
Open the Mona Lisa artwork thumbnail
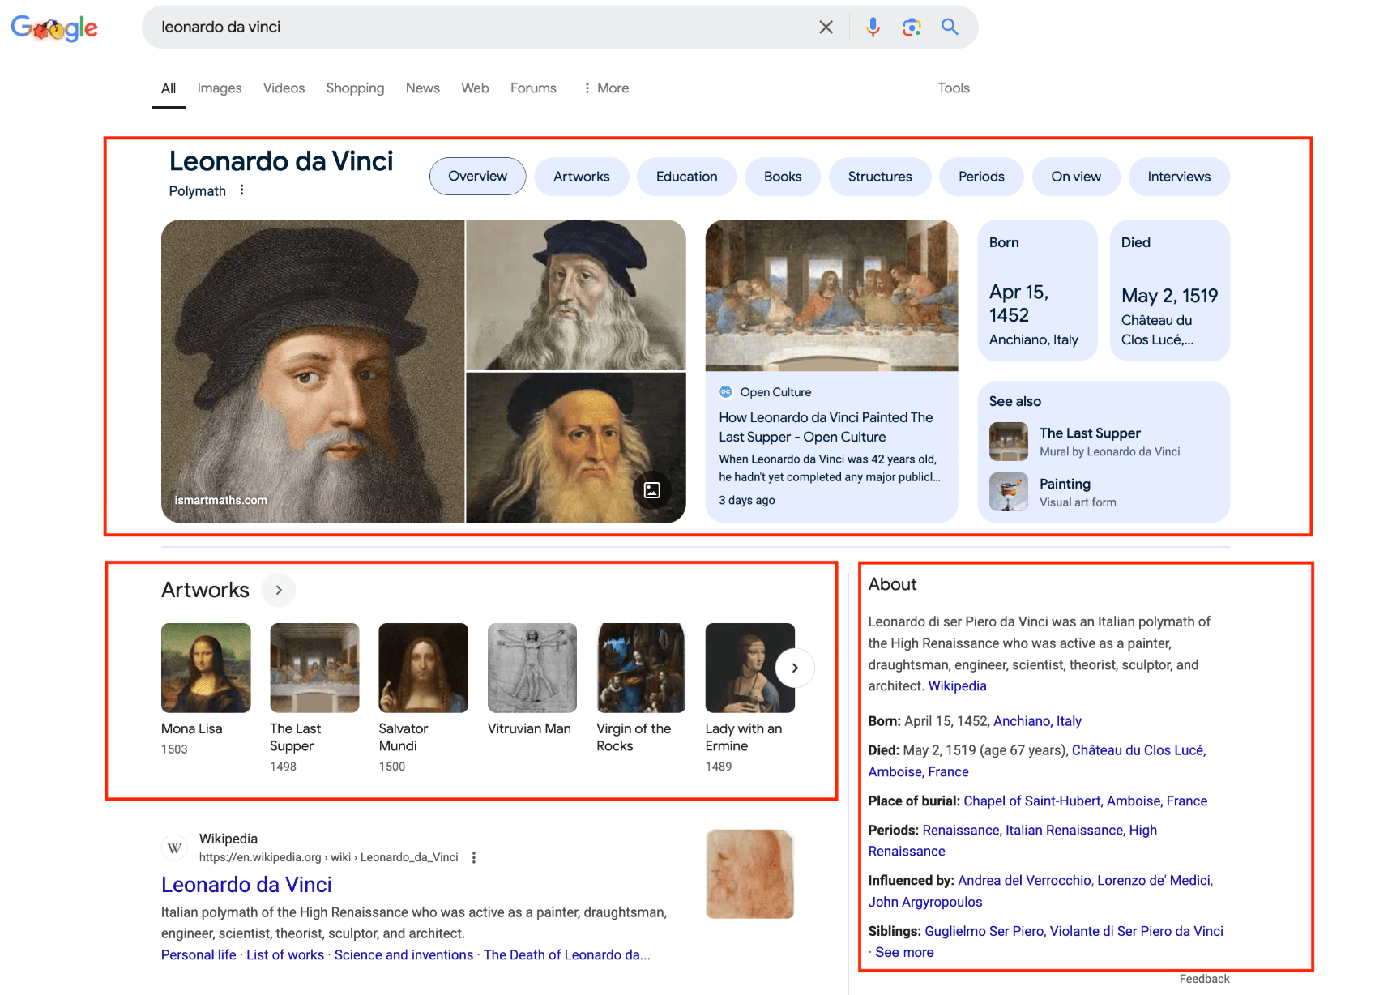coord(205,667)
